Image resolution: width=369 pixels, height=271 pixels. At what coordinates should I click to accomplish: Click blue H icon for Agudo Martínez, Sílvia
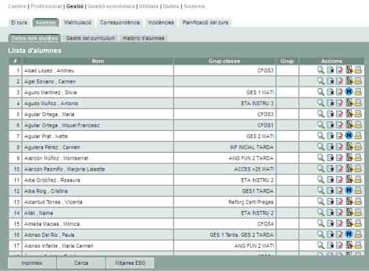[x=348, y=91]
